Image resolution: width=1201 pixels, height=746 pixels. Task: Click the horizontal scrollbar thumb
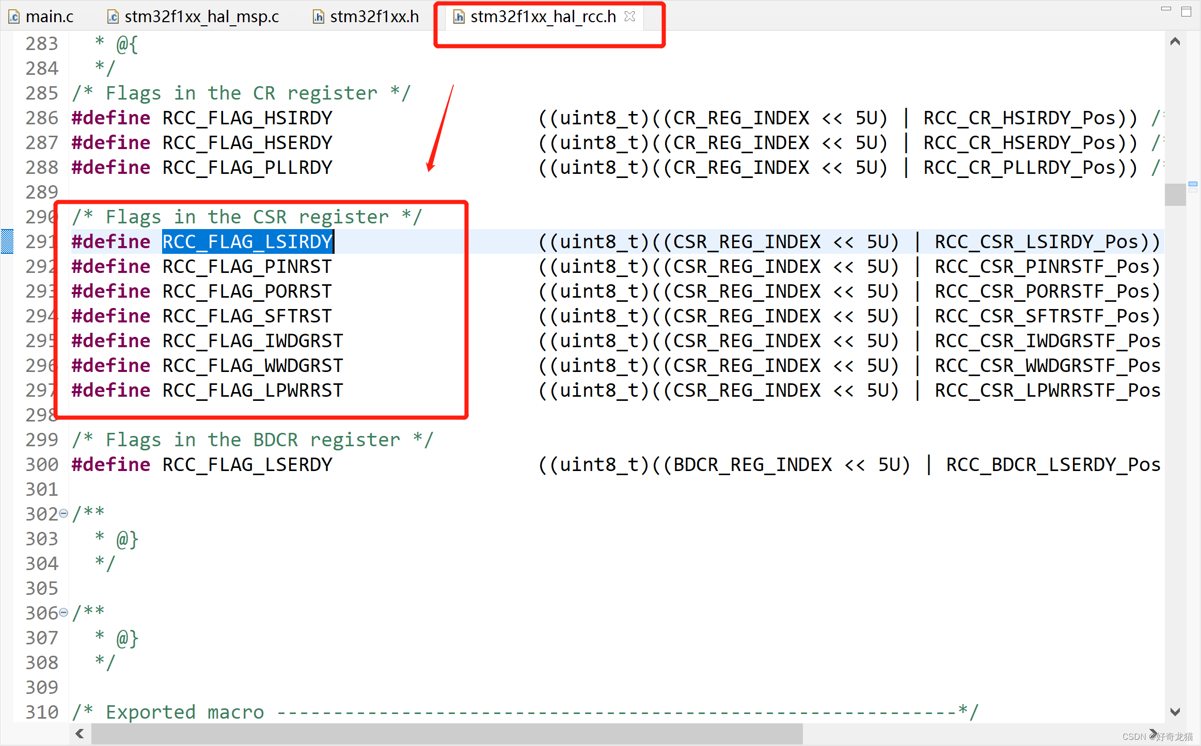point(447,733)
